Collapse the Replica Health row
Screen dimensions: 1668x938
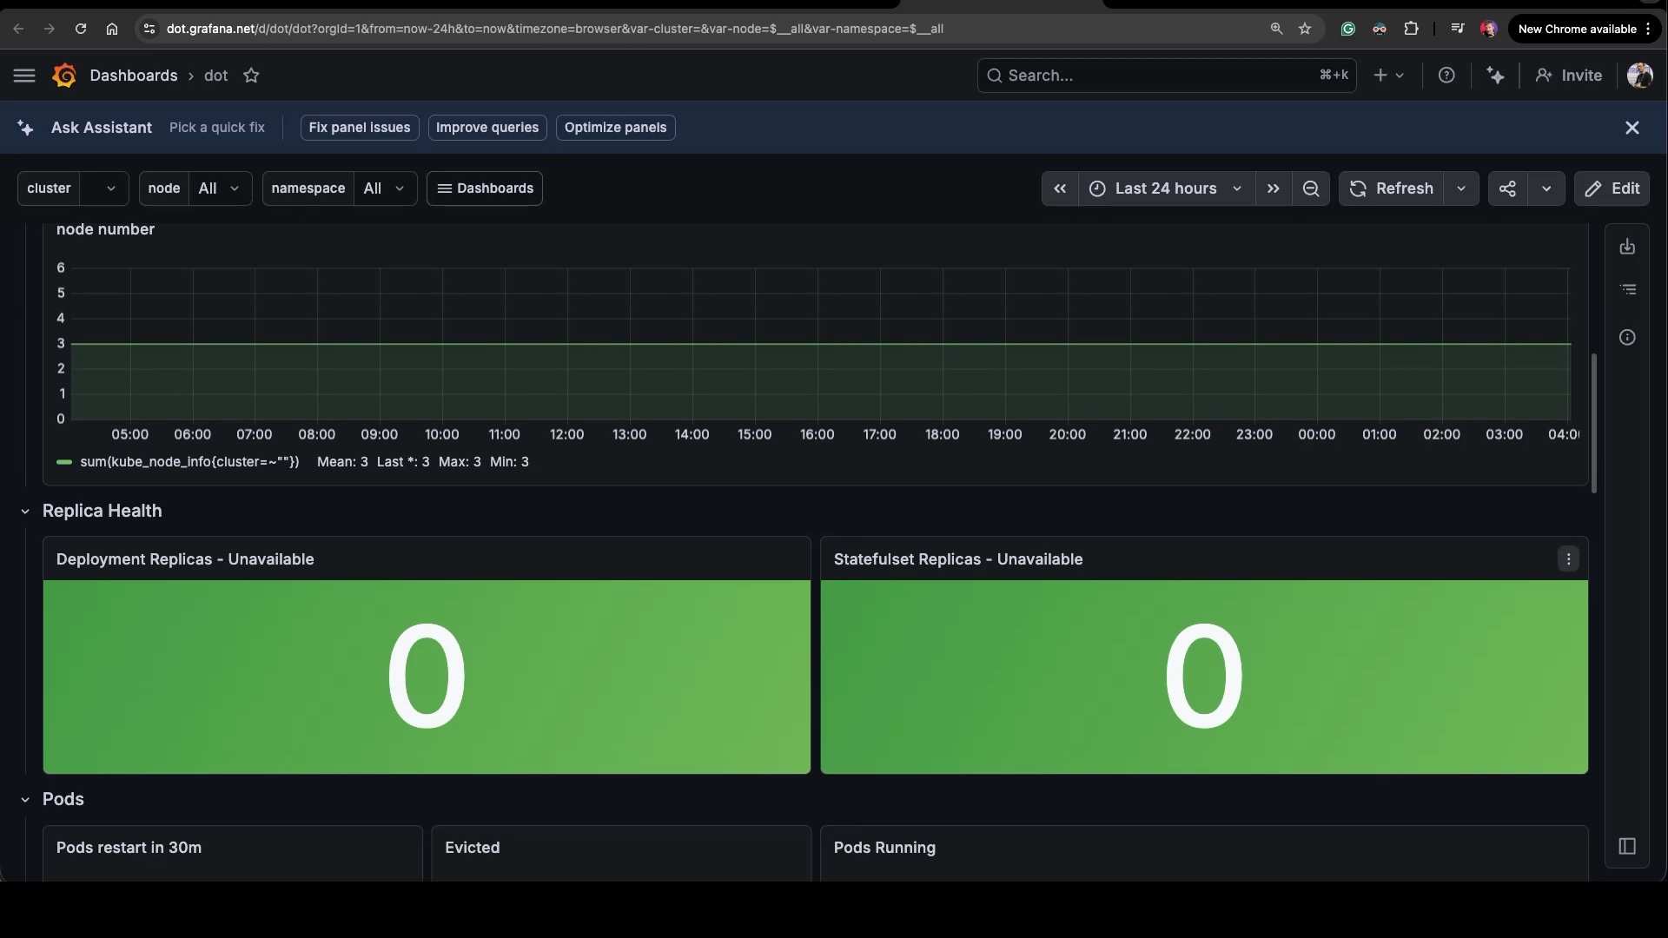coord(25,512)
